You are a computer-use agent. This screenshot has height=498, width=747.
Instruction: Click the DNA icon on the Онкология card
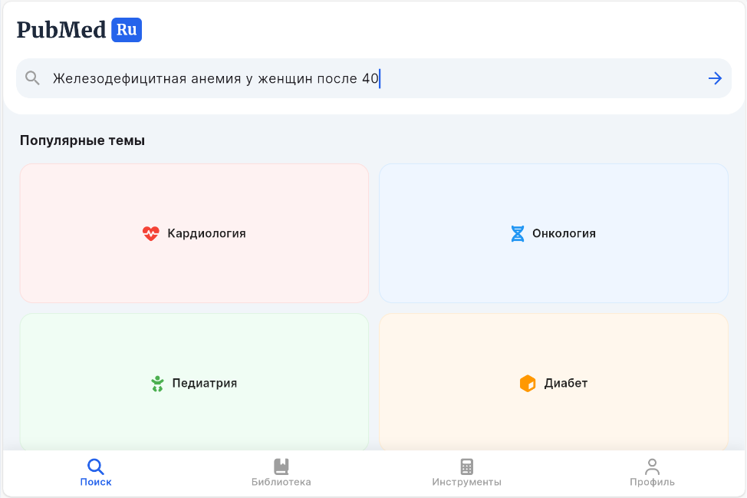[516, 233]
